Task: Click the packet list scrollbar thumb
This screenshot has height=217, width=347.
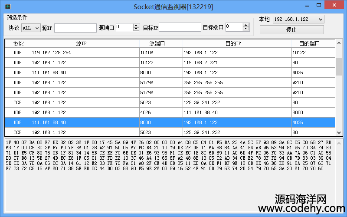Action: point(339,67)
